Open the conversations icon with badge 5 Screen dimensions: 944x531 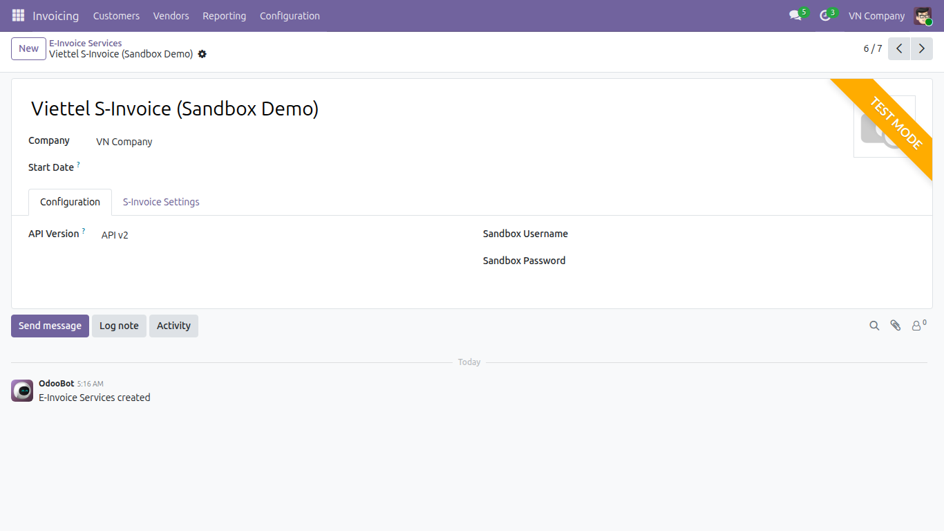click(797, 15)
